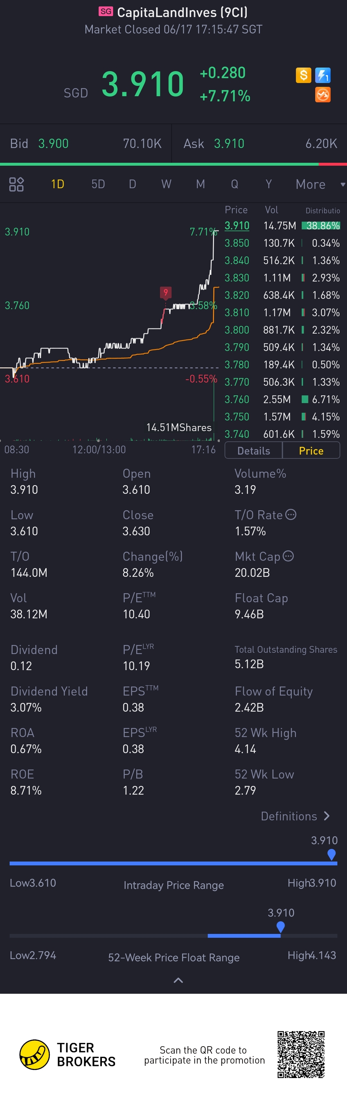347x1116 pixels.
Task: Click the T/O Rate info icon
Action: point(291,515)
